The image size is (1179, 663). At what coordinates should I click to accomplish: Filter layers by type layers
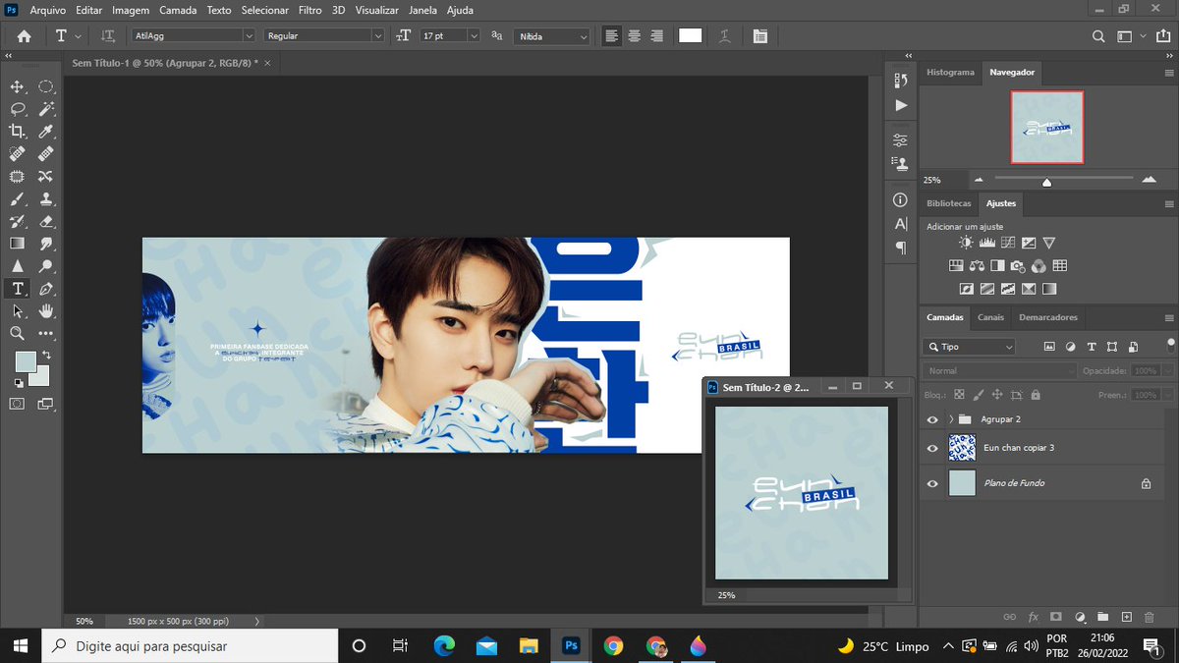[1091, 347]
